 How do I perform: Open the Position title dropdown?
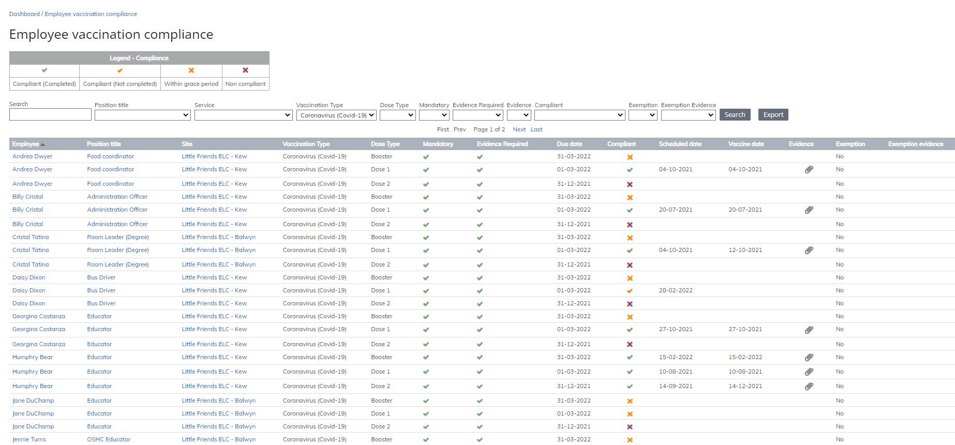click(143, 115)
